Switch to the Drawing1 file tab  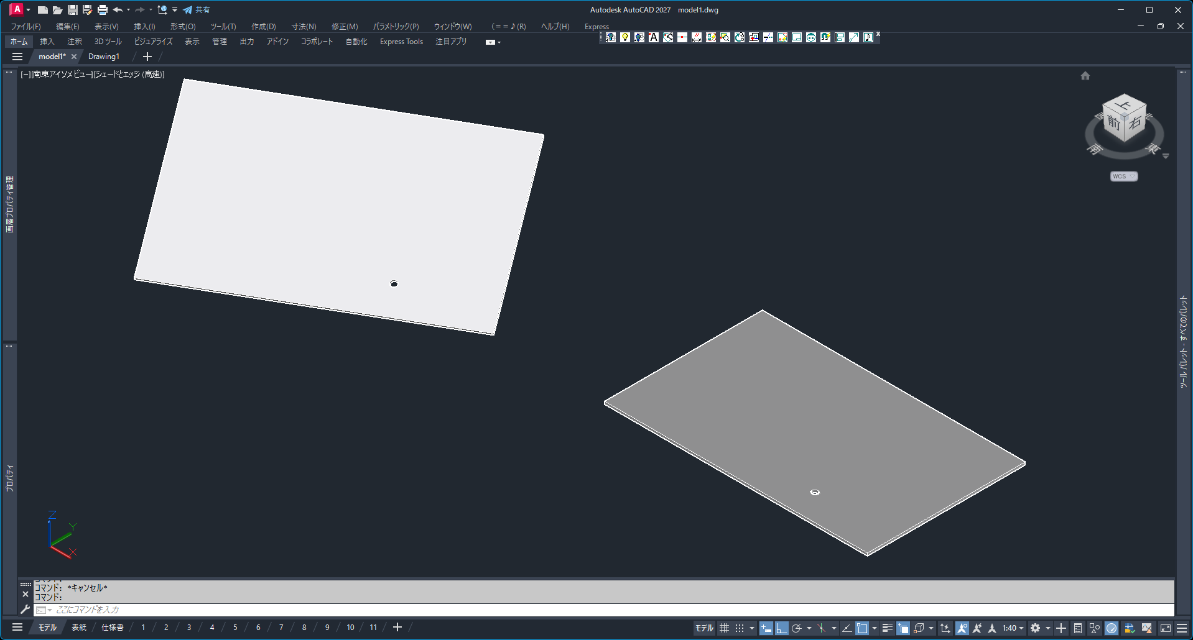[104, 57]
